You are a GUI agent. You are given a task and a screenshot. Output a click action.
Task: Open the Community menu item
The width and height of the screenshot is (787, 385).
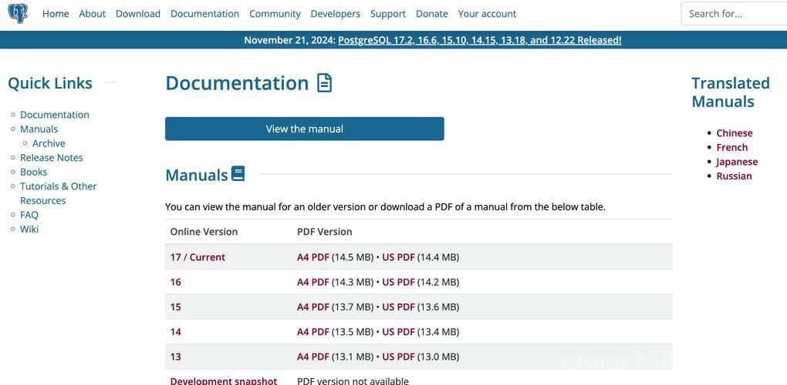coord(275,14)
